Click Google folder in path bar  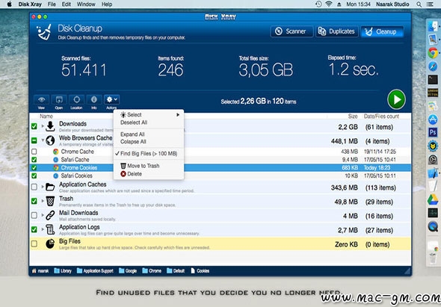[128, 270]
